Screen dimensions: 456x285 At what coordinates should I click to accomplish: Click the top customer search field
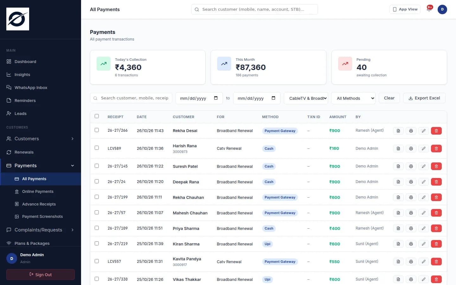[x=255, y=9]
